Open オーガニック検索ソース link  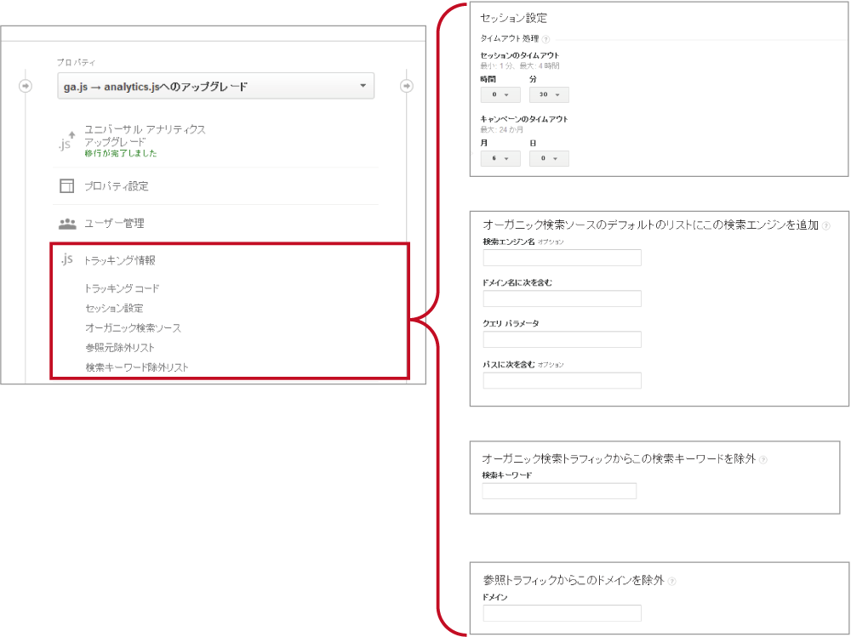click(133, 327)
